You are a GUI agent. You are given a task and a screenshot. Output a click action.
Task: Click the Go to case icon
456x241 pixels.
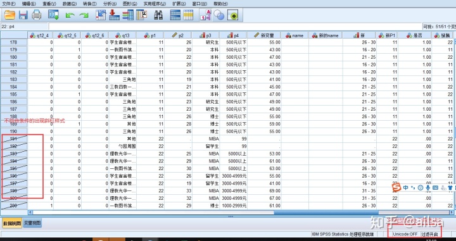click(101, 15)
